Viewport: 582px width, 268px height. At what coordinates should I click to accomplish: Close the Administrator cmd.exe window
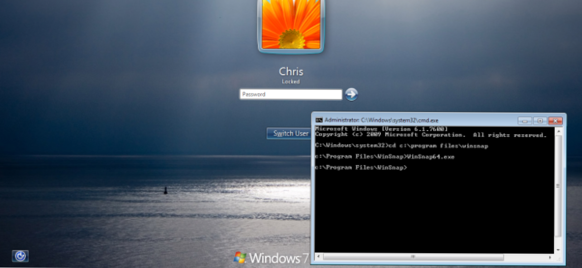coord(555,121)
